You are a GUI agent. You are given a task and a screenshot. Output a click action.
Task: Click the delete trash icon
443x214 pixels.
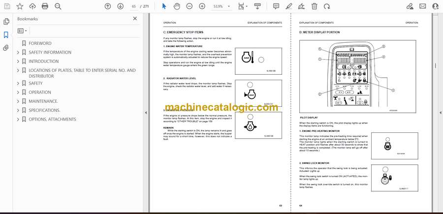coord(314,6)
